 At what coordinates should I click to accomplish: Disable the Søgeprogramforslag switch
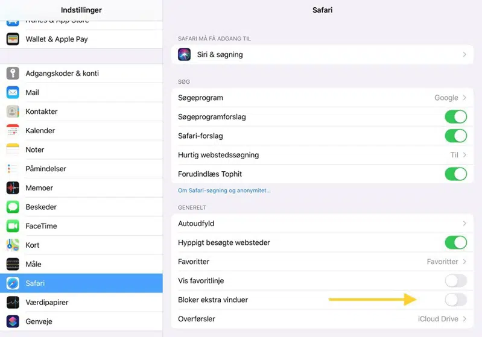point(455,117)
